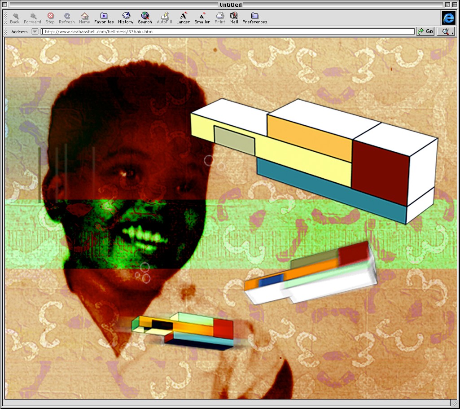This screenshot has width=460, height=409.
Task: Open the Home page
Action: [x=84, y=18]
